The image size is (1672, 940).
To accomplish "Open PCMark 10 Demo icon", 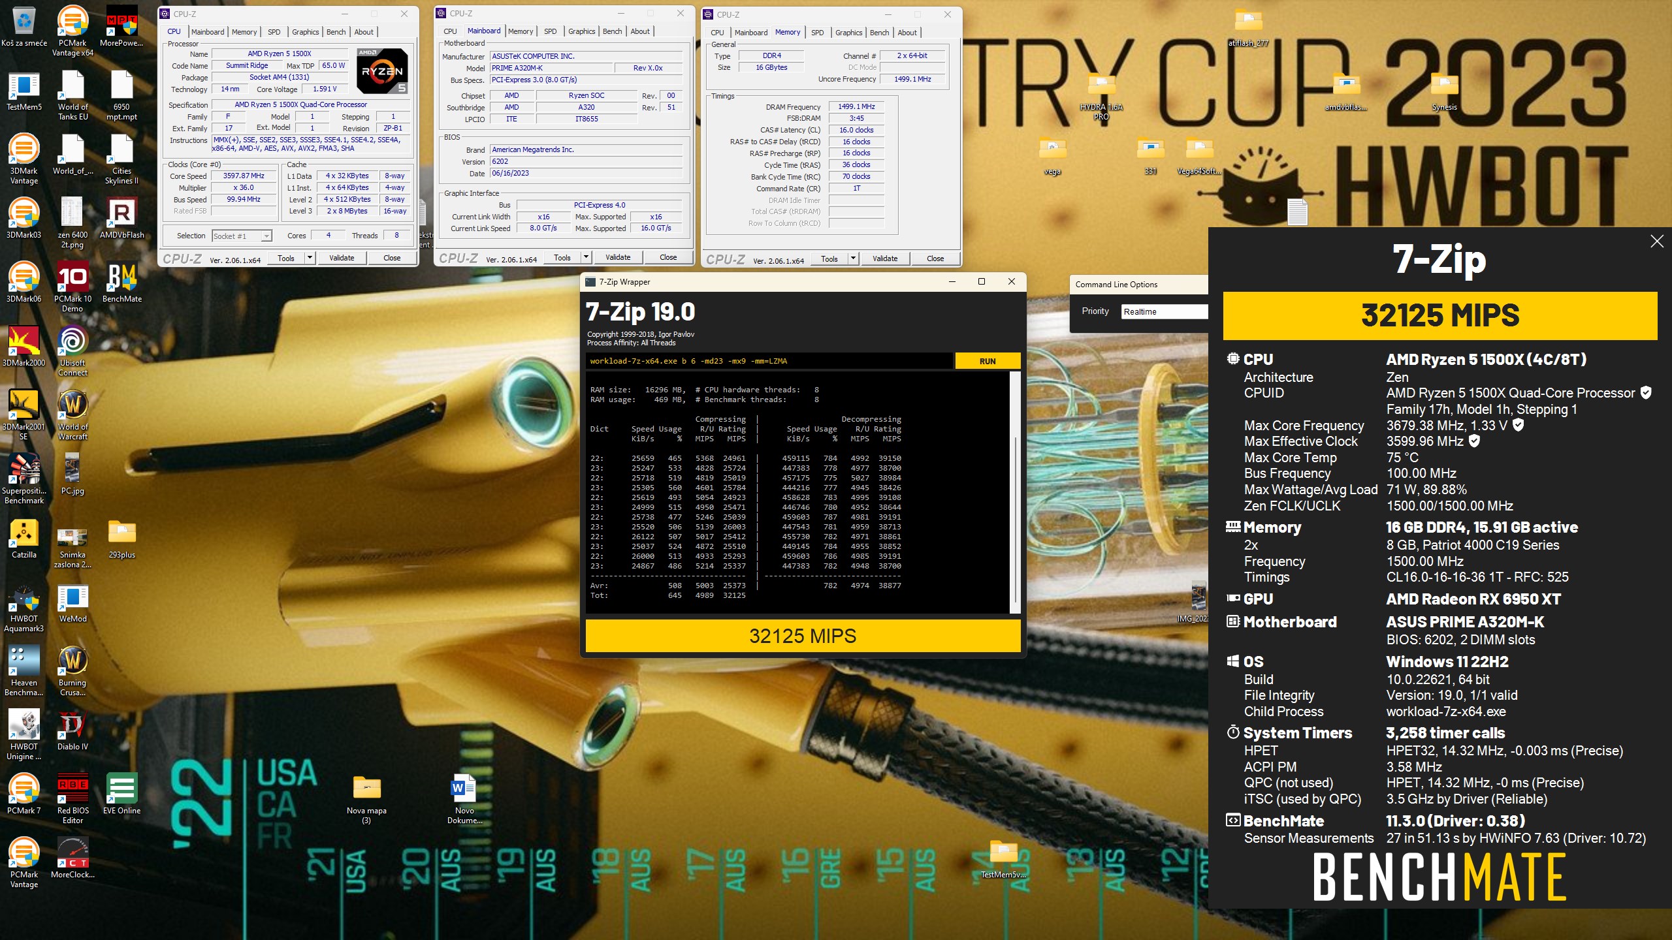I will click(72, 287).
